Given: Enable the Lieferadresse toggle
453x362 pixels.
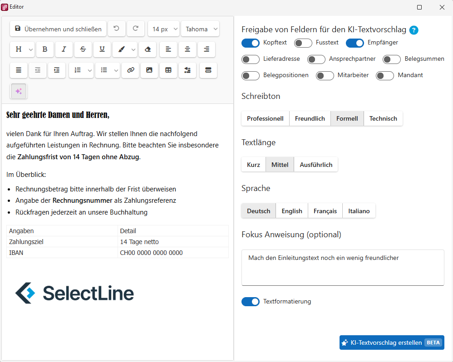Looking at the screenshot, I should click(x=251, y=59).
